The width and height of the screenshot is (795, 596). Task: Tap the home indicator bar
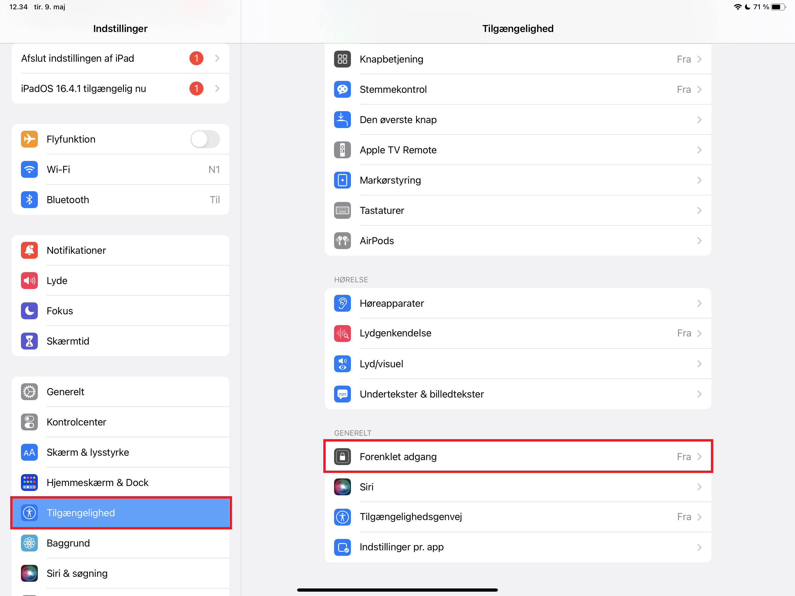coord(397,590)
